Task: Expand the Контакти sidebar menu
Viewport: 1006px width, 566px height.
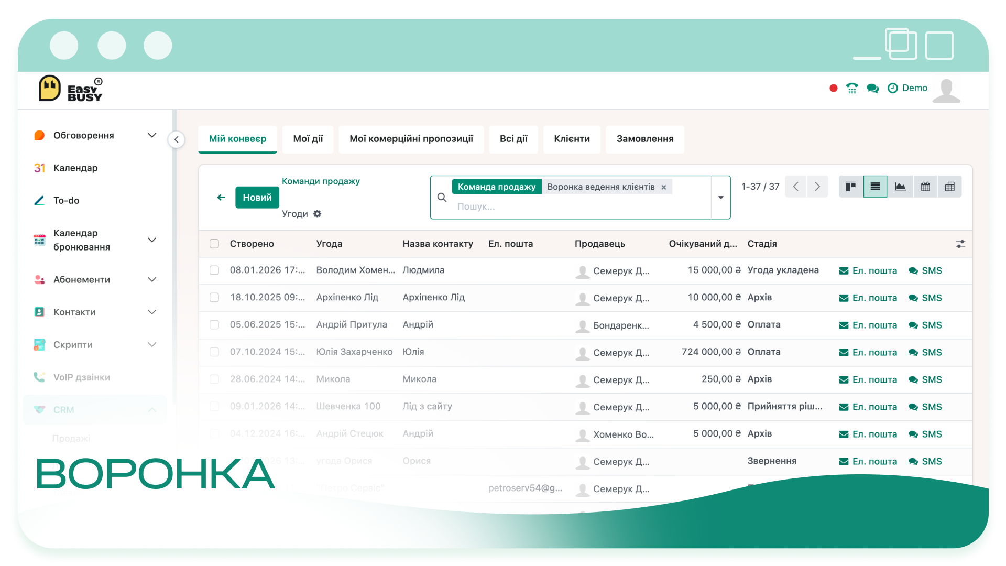Action: pyautogui.click(x=152, y=312)
